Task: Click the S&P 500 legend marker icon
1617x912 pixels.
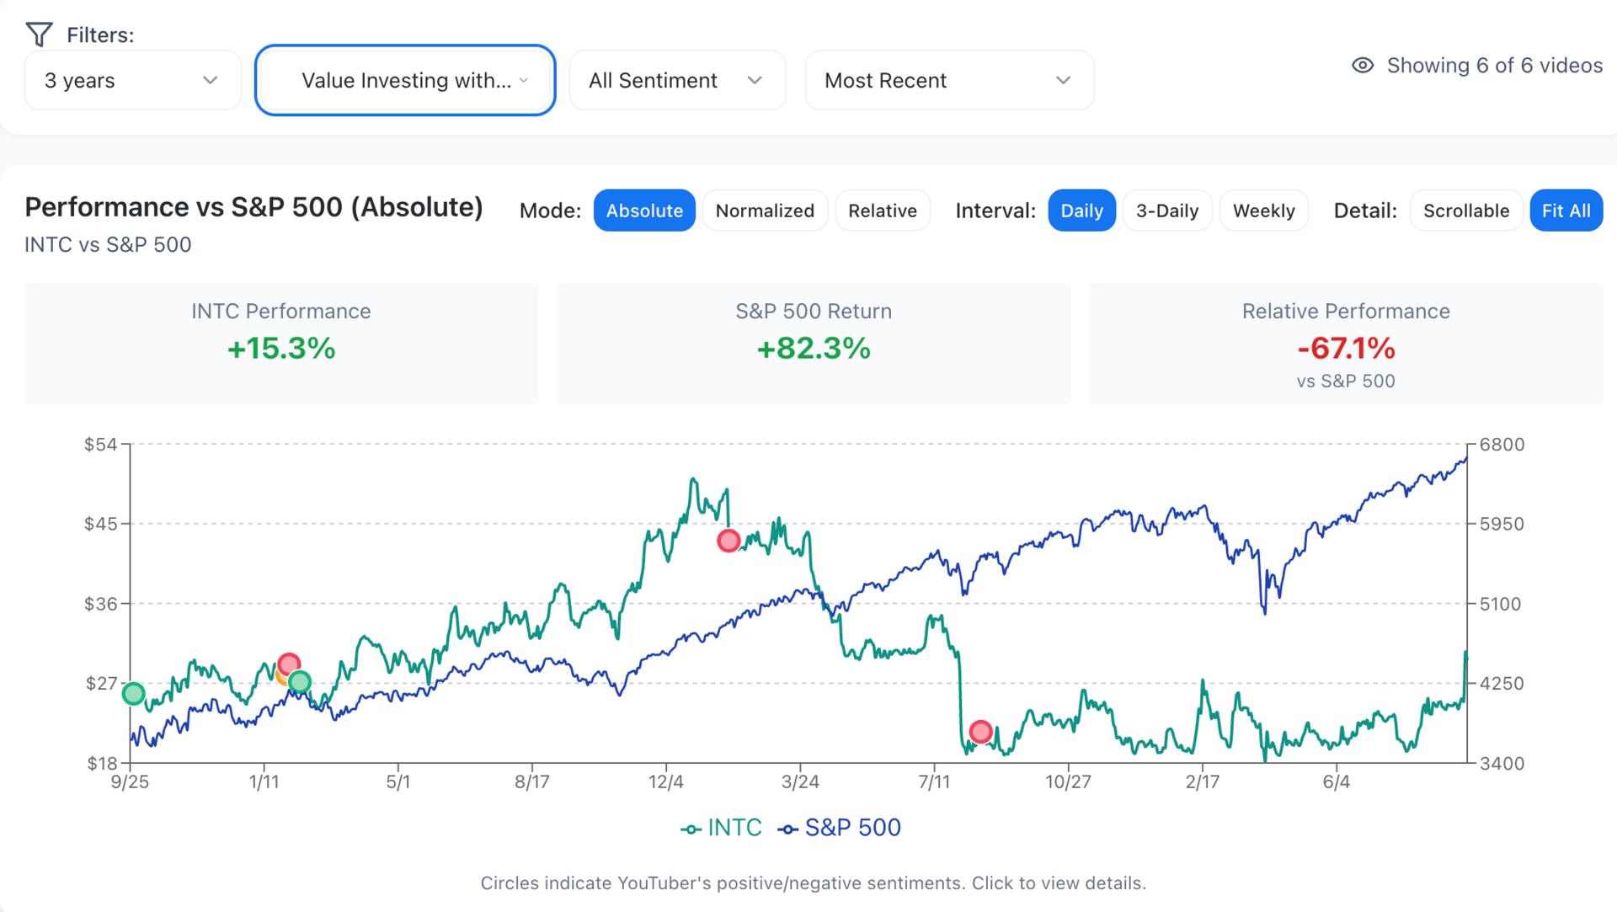Action: point(788,829)
